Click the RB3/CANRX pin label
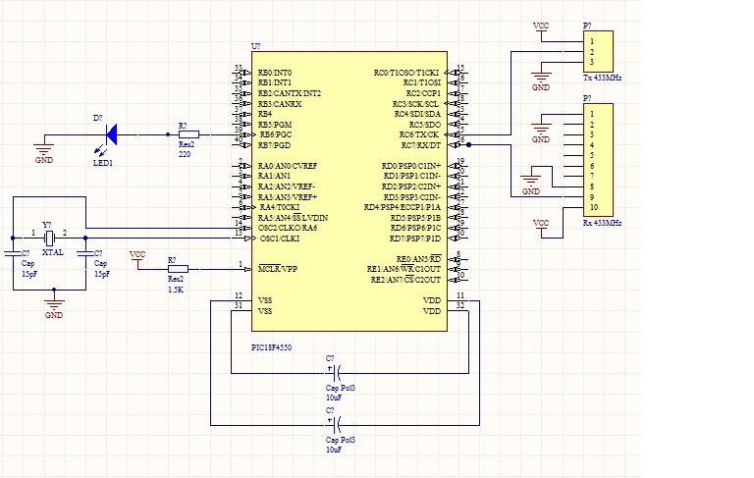This screenshot has height=478, width=754. [x=280, y=104]
